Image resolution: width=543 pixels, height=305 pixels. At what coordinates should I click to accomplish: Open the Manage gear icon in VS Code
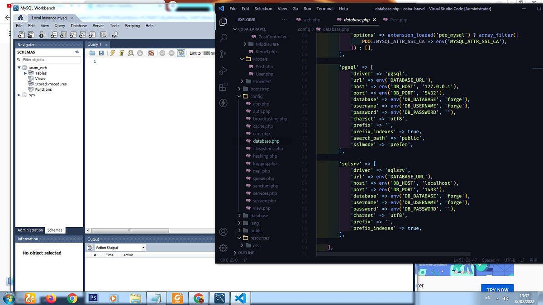pos(223,248)
